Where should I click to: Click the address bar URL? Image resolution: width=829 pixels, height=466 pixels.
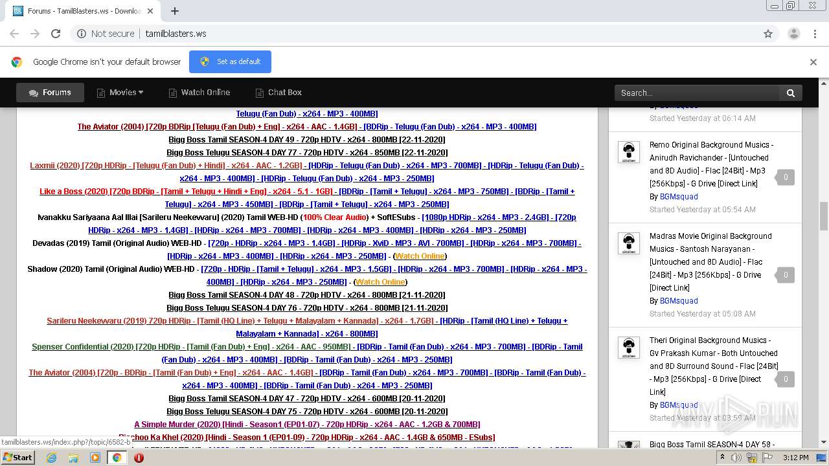pos(176,34)
